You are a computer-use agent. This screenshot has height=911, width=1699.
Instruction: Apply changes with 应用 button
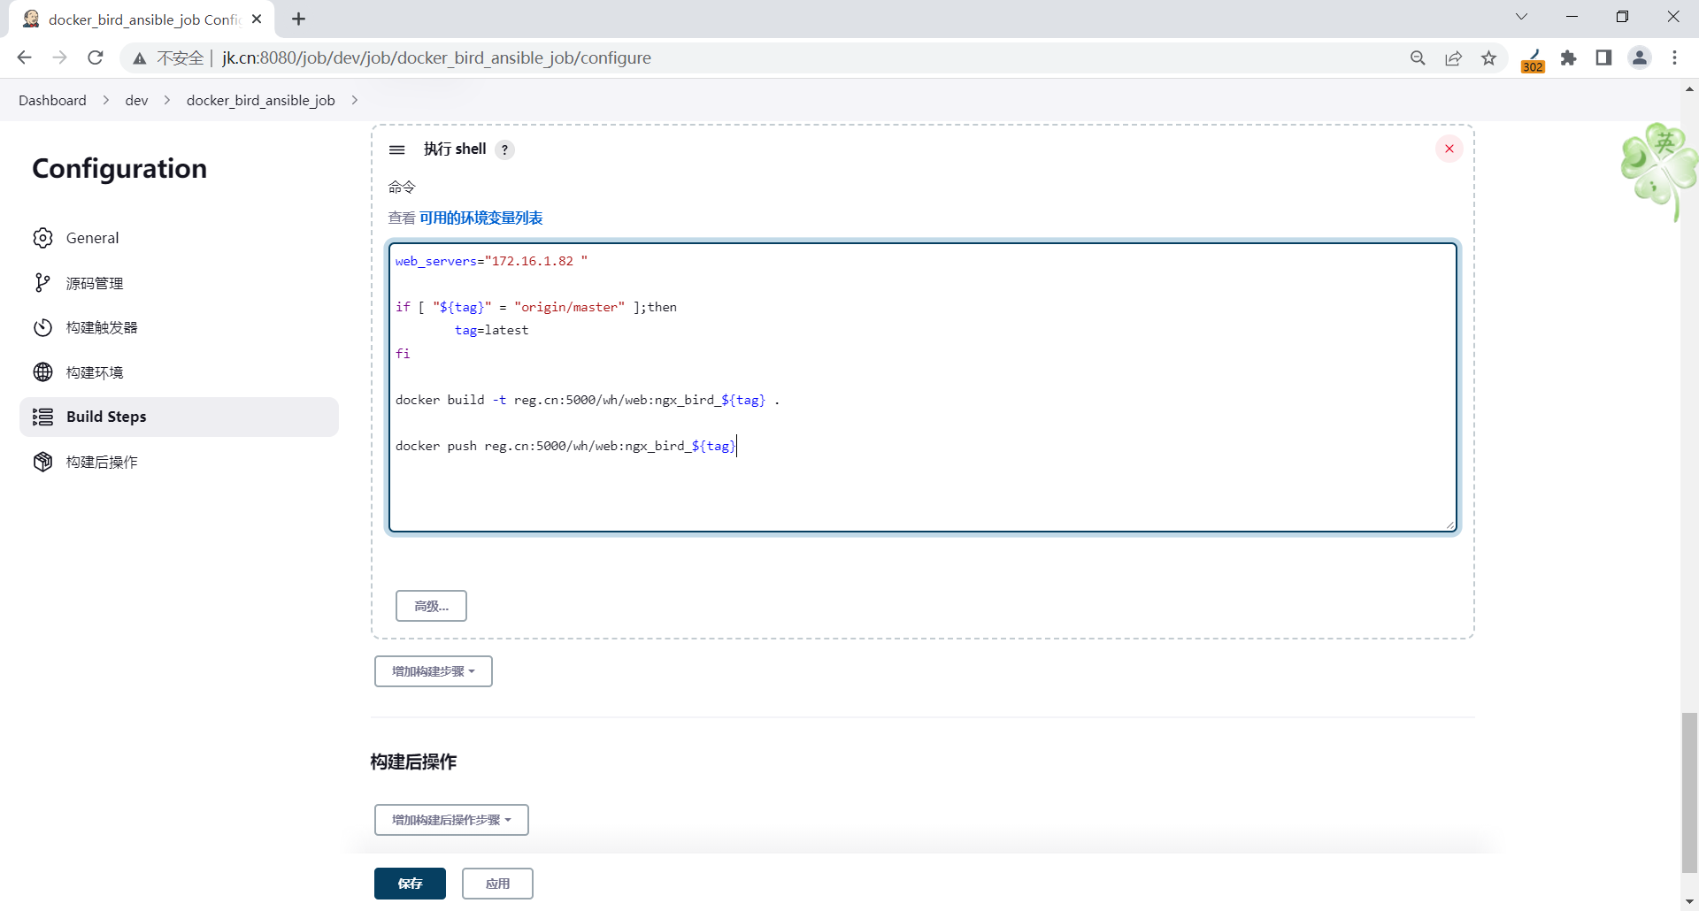497,884
